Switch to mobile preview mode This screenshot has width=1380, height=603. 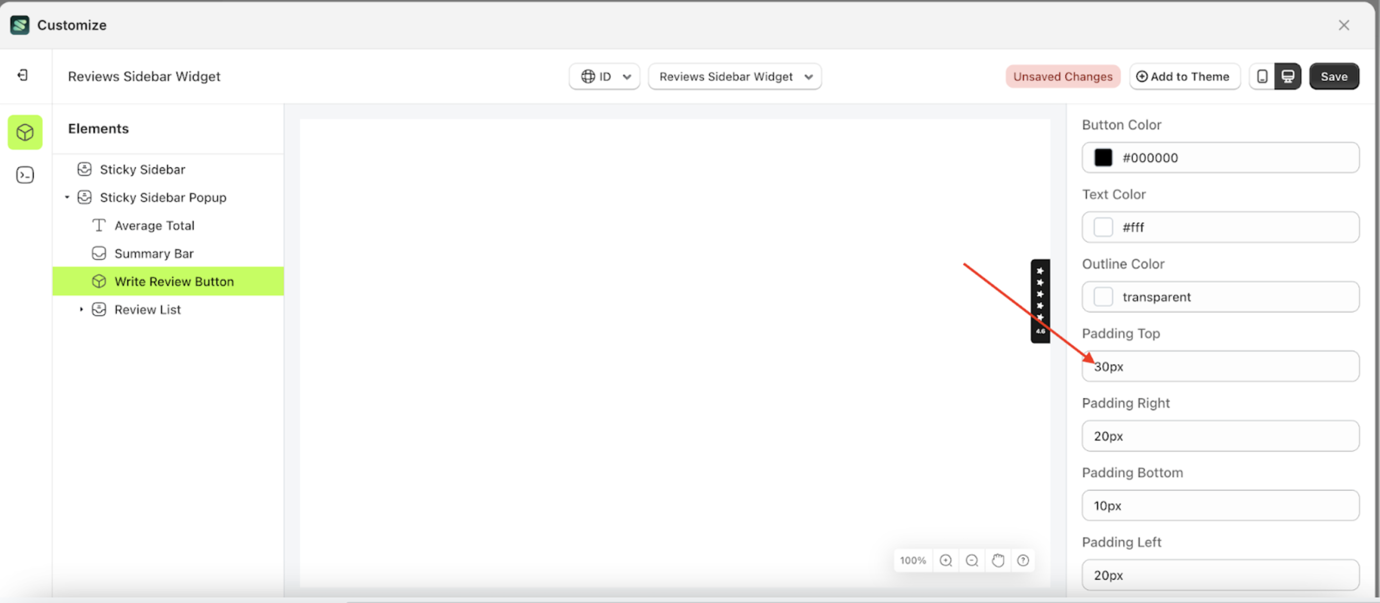tap(1262, 76)
